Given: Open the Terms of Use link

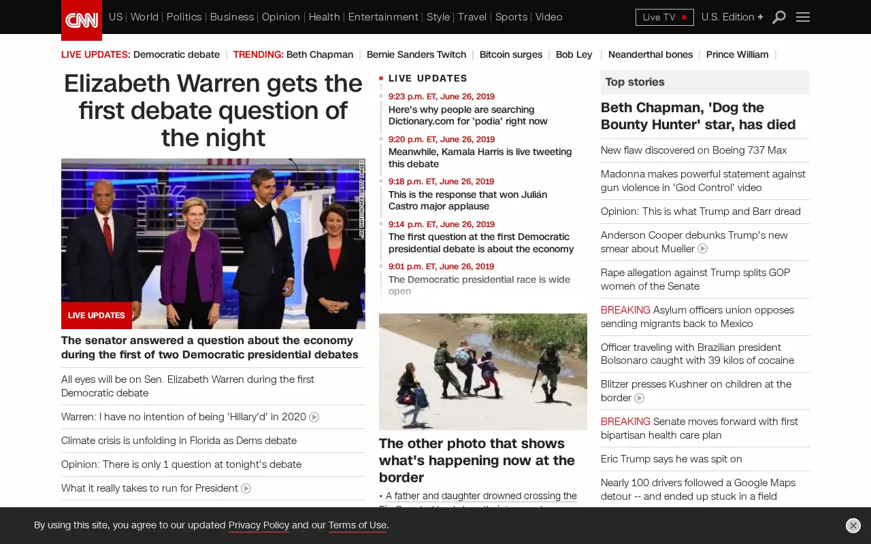Looking at the screenshot, I should click(357, 525).
